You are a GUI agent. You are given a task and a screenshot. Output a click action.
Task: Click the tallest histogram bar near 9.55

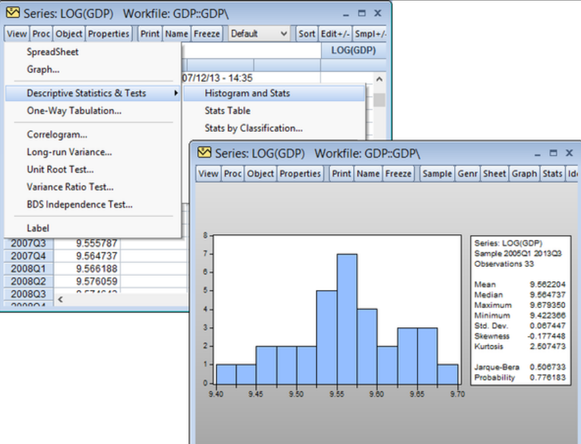pos(347,319)
